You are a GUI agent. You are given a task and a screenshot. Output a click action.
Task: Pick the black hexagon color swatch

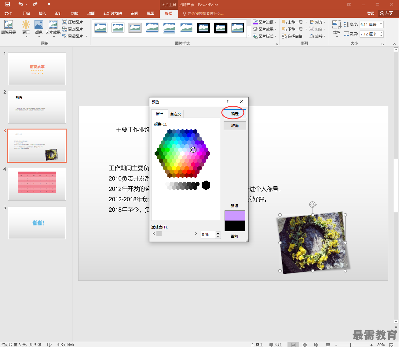pos(206,185)
